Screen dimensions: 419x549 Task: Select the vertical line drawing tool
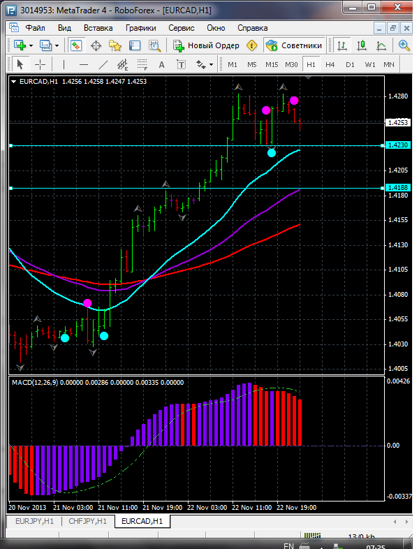tap(64, 64)
